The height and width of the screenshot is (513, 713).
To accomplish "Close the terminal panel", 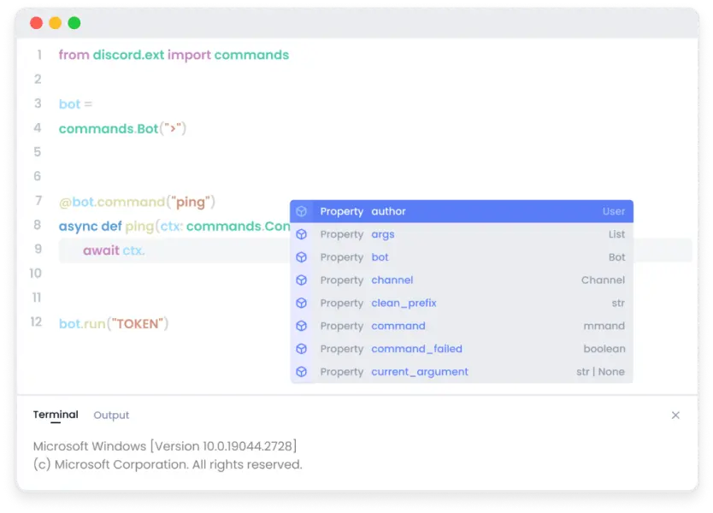I will (x=675, y=415).
